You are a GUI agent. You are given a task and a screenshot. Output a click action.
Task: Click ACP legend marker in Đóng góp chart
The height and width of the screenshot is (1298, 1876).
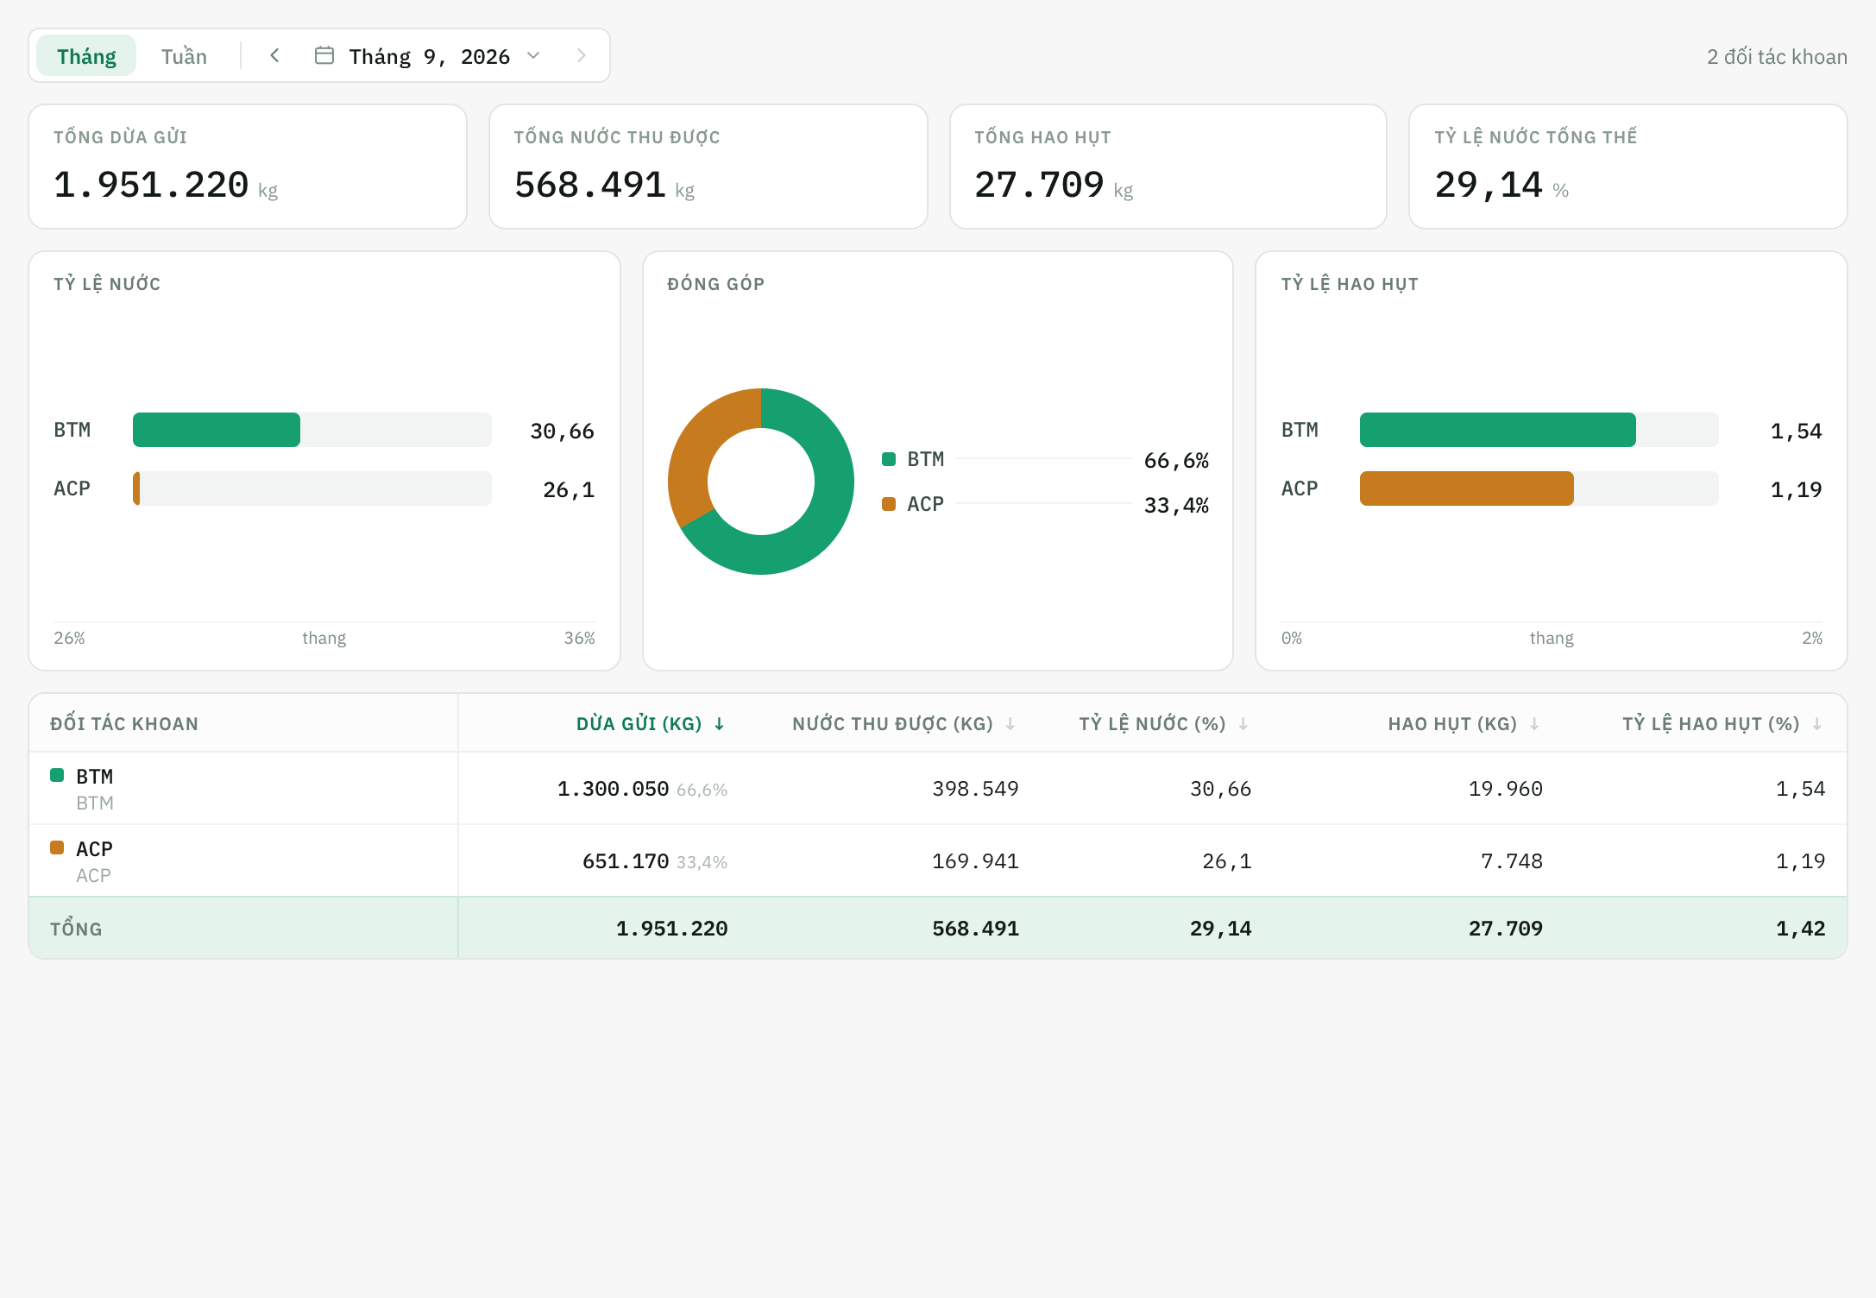[889, 504]
